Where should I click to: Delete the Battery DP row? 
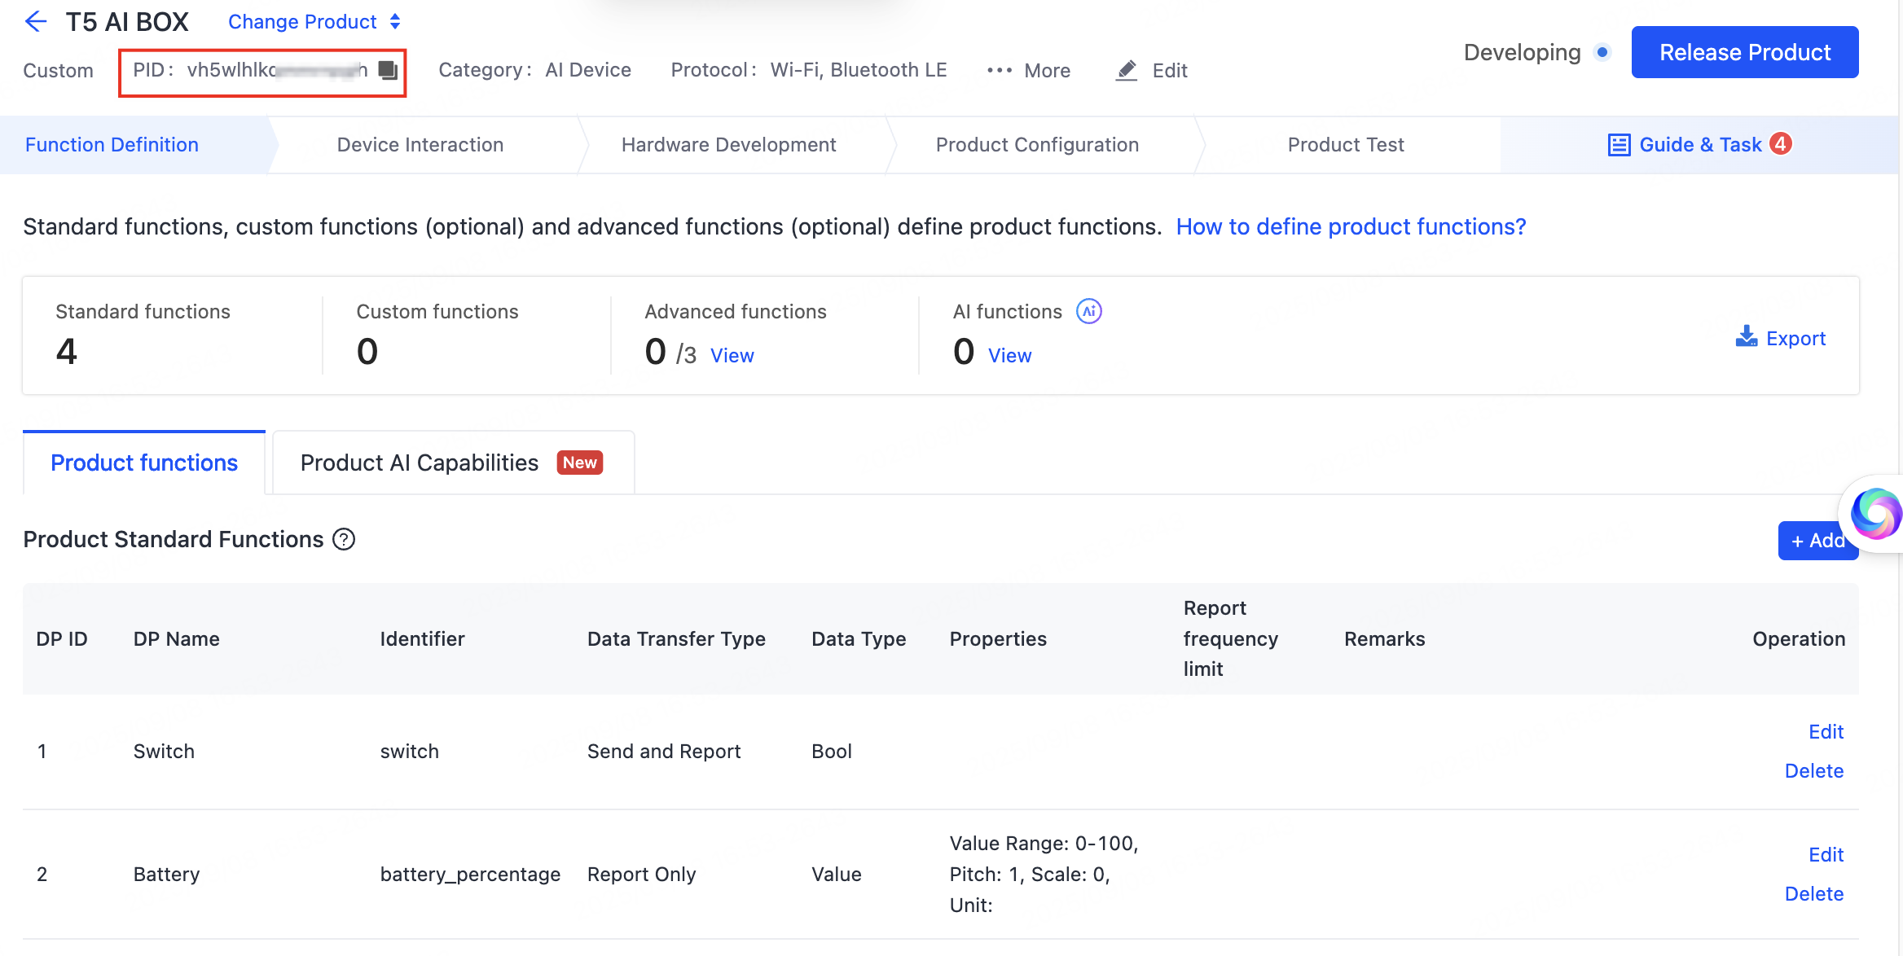coord(1813,893)
